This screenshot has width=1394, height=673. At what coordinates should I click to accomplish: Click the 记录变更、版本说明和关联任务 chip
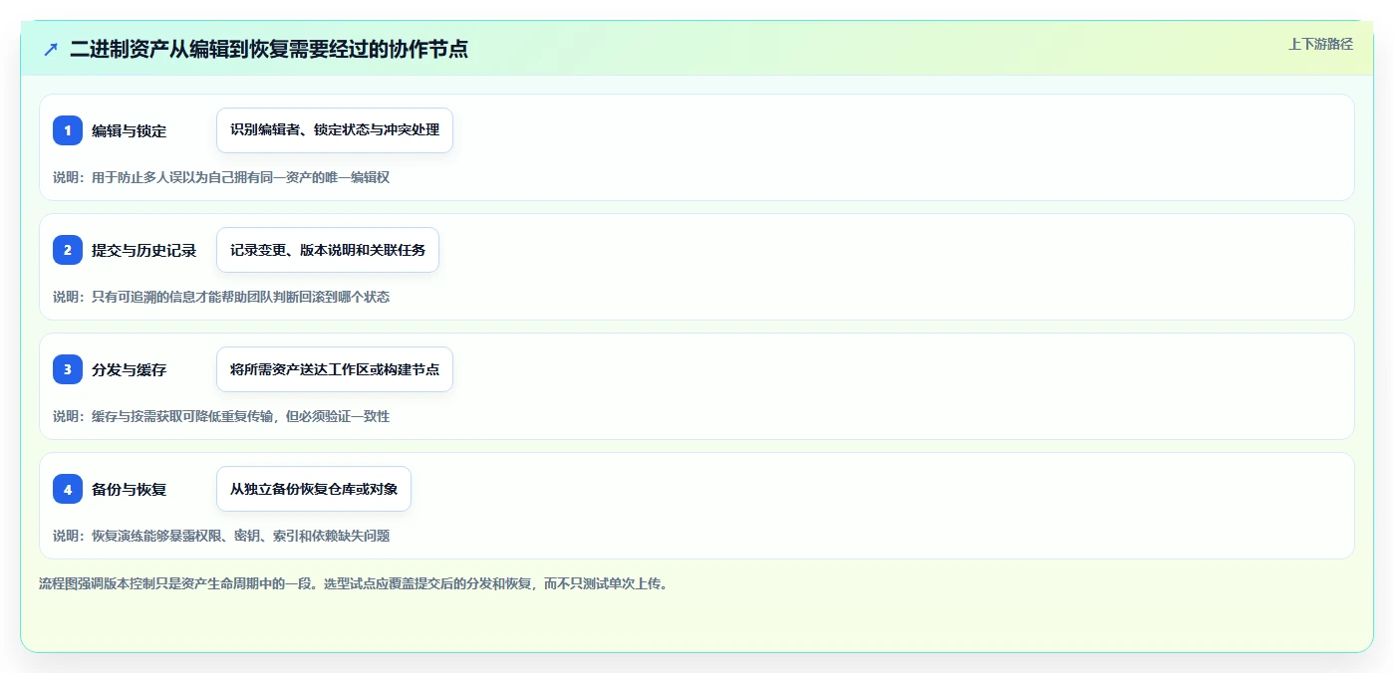(328, 250)
